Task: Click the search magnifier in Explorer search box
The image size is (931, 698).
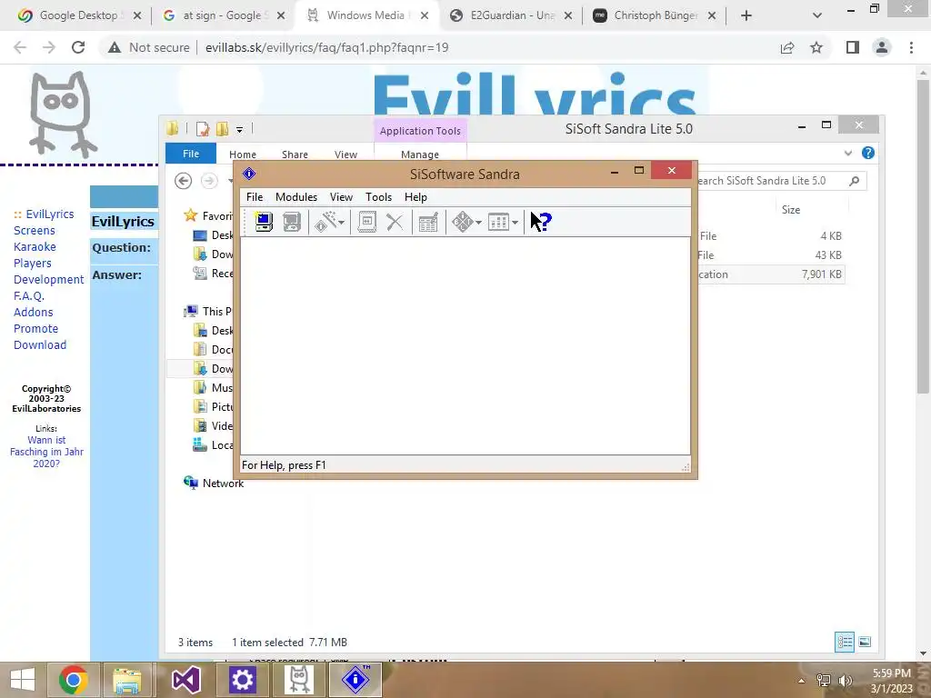Action: click(855, 181)
